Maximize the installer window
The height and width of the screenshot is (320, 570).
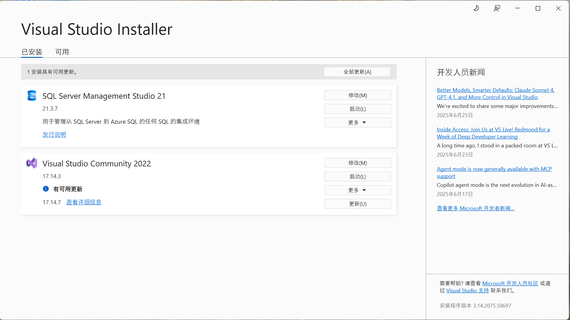click(538, 8)
